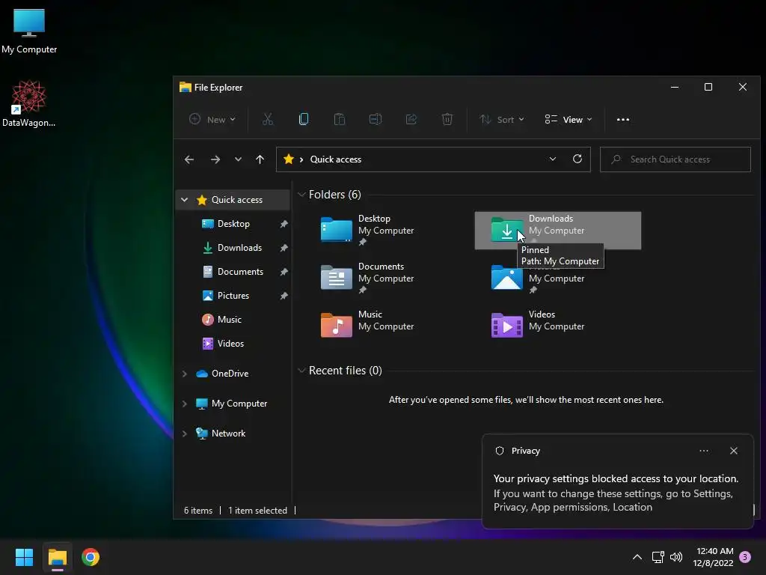Click the Paste clipboard icon
The width and height of the screenshot is (766, 575).
[x=340, y=119]
